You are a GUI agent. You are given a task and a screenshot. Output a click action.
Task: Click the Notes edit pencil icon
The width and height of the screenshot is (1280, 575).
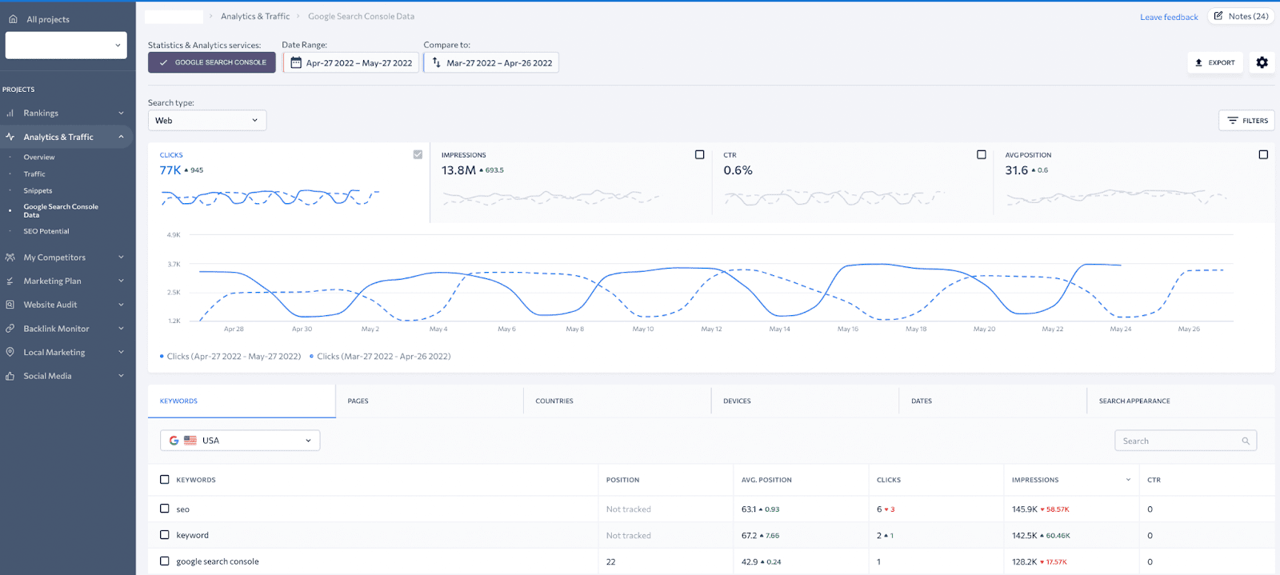click(1218, 16)
